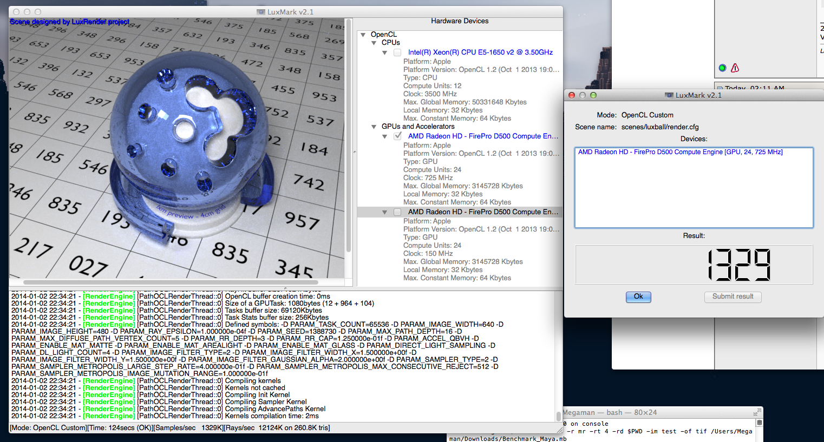Click the 'Clock: 3500 MHz' row
The image size is (824, 442).
click(430, 94)
